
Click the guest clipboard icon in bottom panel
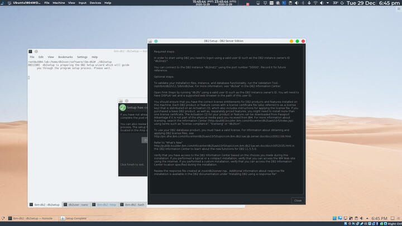pos(356,218)
